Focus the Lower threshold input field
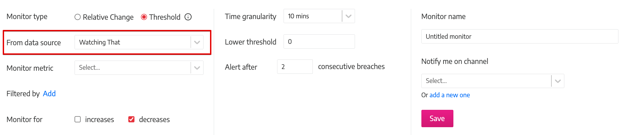The image size is (628, 135). [x=319, y=41]
